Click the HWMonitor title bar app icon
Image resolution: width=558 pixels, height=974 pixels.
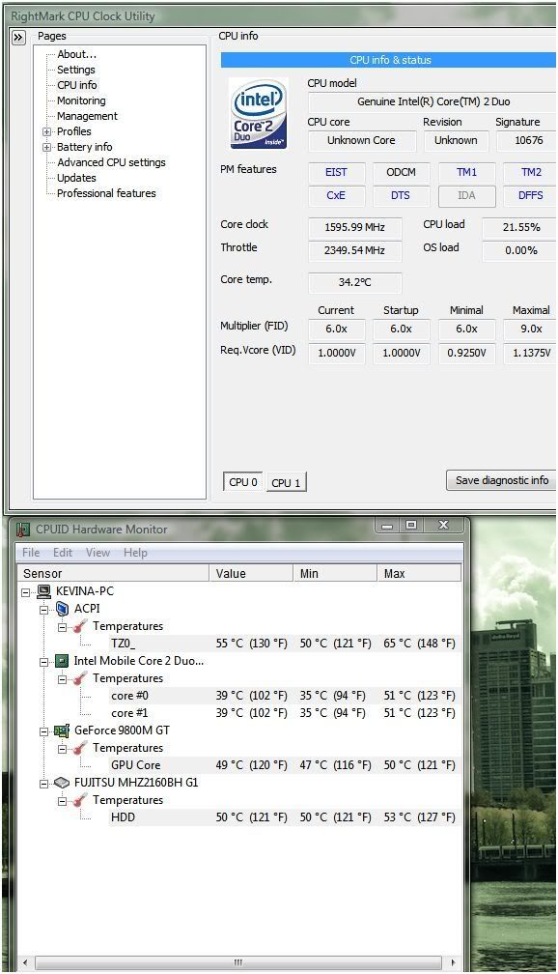click(23, 530)
